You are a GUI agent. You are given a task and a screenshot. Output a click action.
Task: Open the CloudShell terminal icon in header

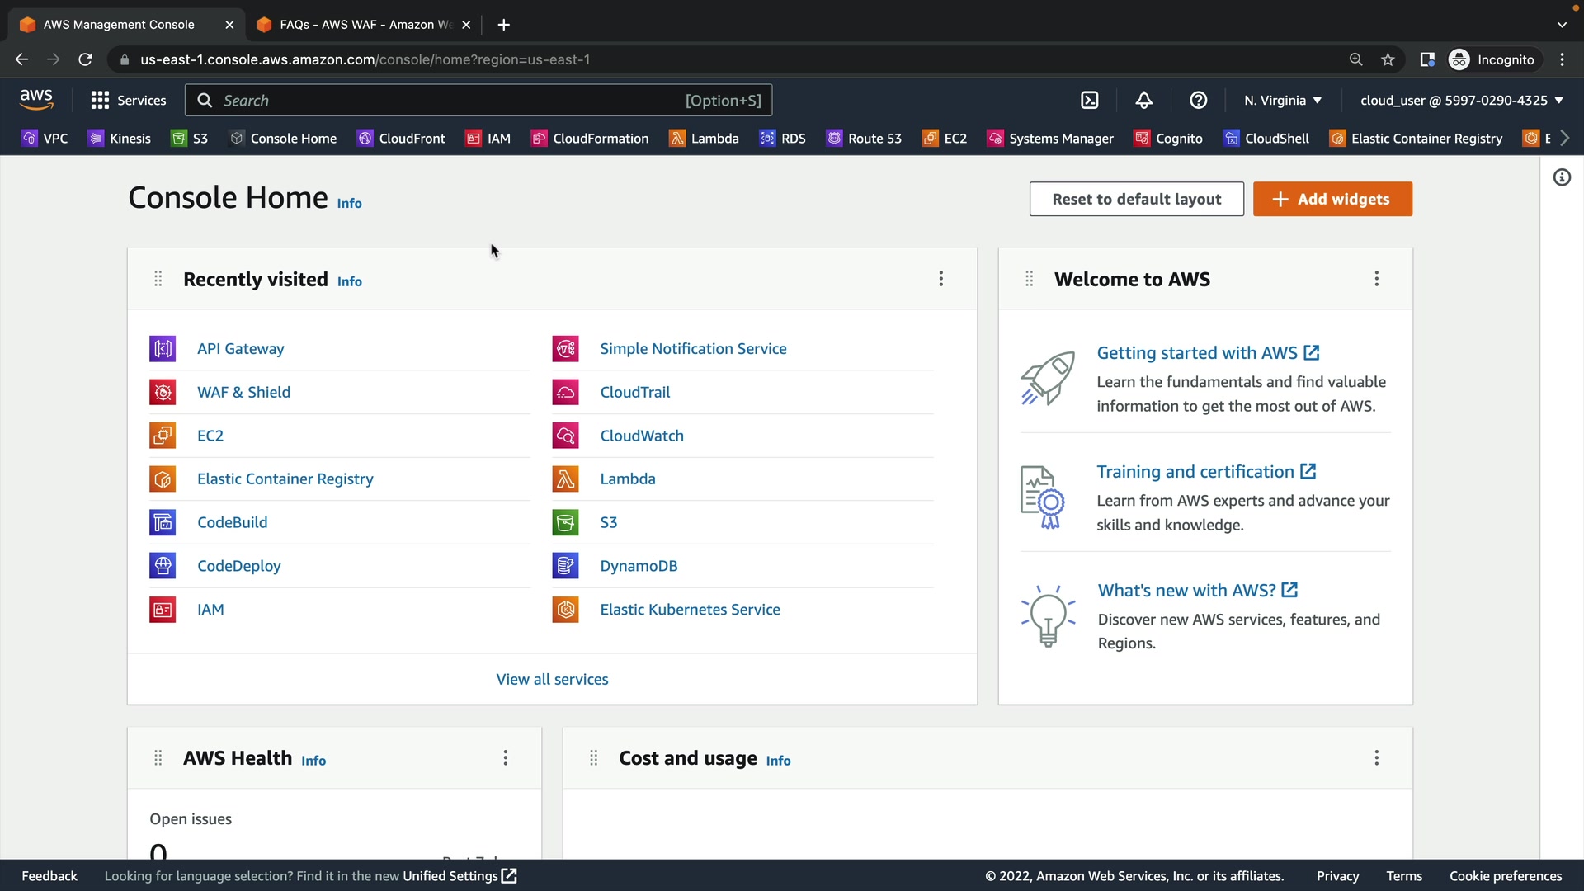coord(1090,101)
